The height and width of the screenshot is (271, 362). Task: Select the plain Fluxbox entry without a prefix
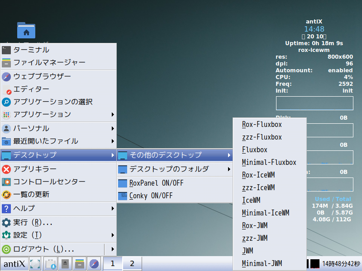(270, 150)
